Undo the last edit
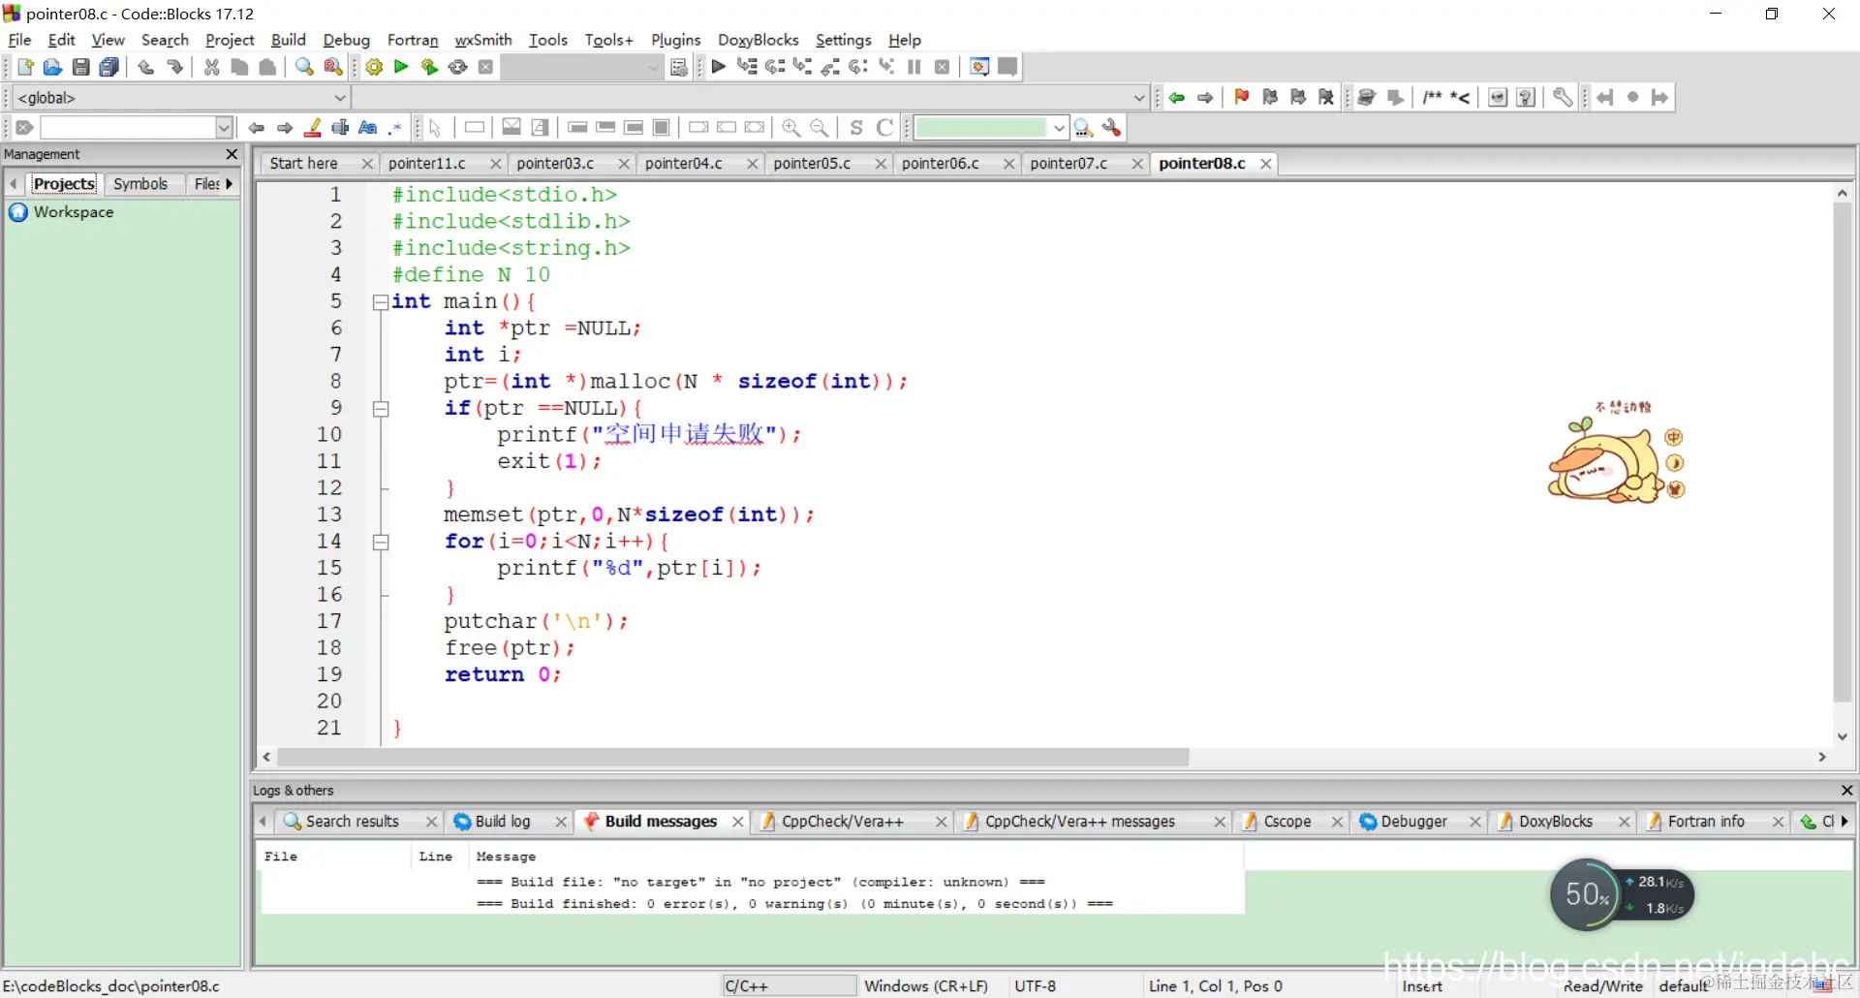Image resolution: width=1860 pixels, height=998 pixels. (146, 67)
